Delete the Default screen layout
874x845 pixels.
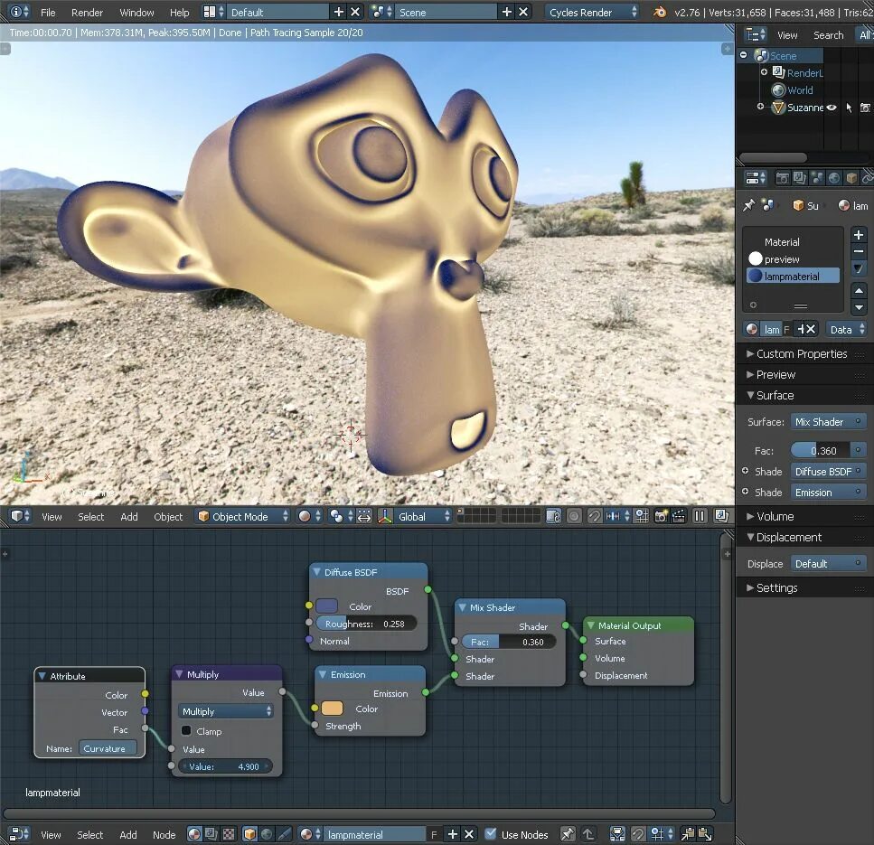[x=355, y=12]
